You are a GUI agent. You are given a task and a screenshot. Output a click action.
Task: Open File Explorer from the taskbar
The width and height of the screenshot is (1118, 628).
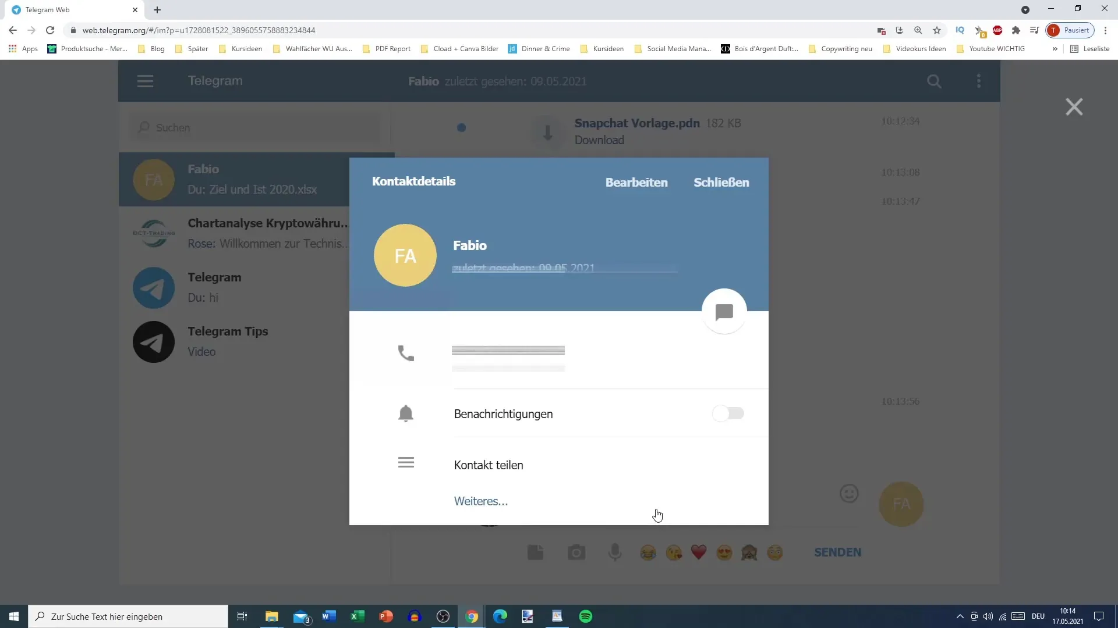pyautogui.click(x=272, y=616)
